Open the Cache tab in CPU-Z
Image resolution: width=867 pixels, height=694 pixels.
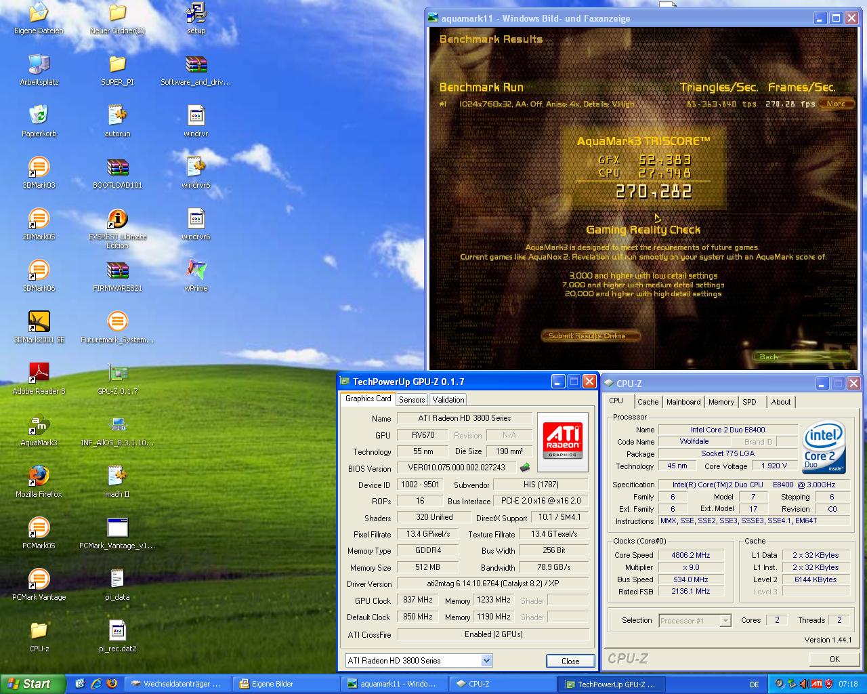tap(648, 402)
